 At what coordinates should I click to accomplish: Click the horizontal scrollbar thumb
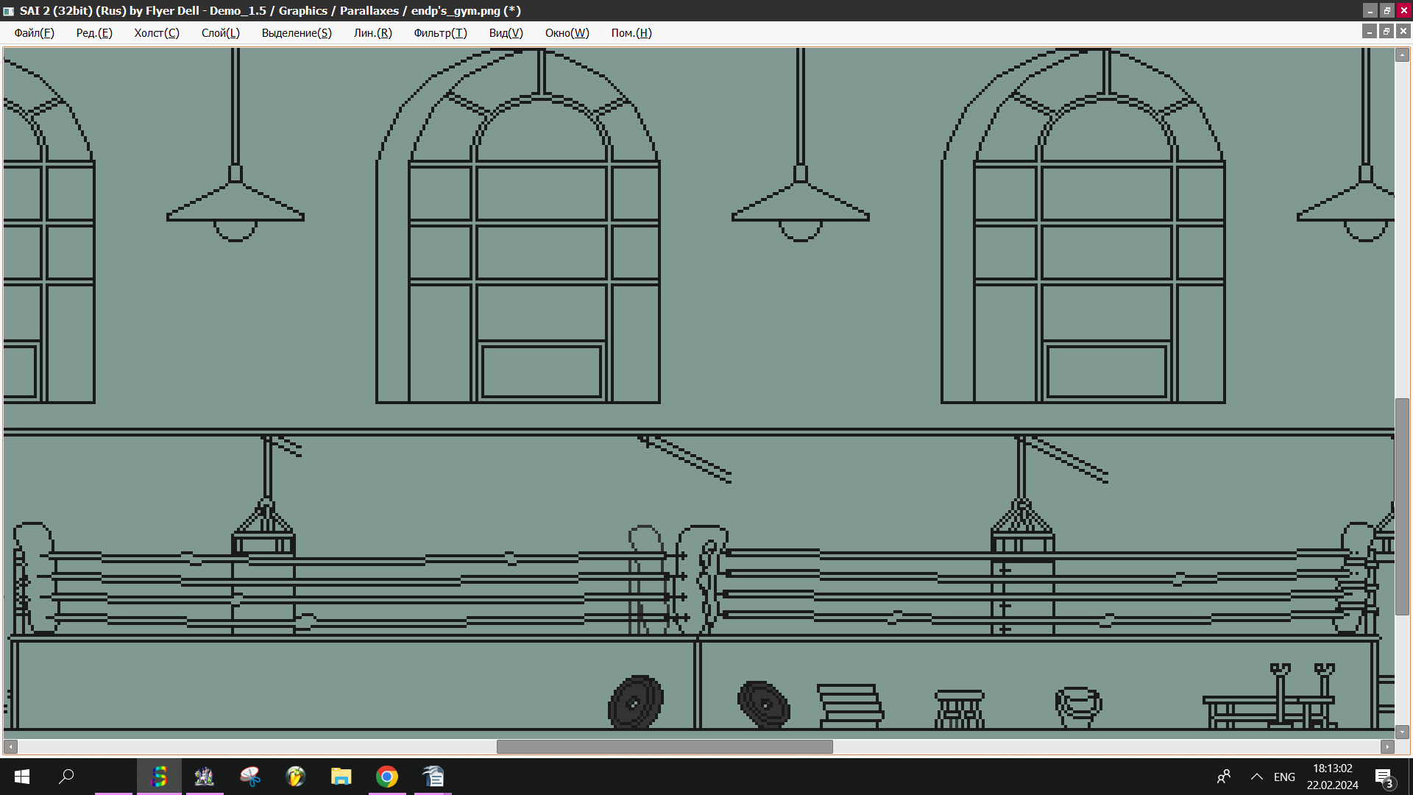pos(664,746)
